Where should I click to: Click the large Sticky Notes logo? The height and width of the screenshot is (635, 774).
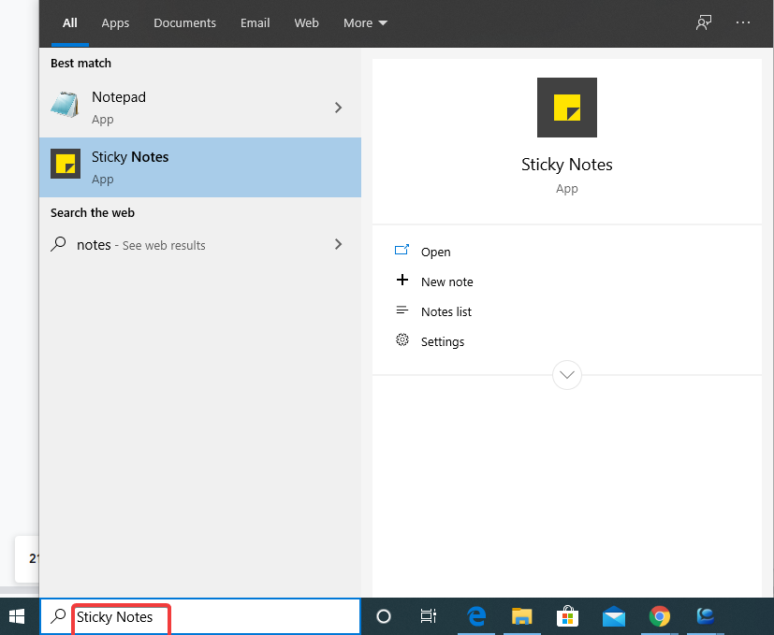point(566,108)
